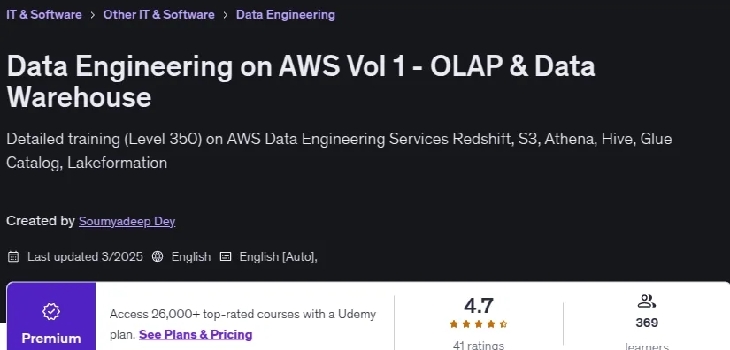Open the Other IT & Software breadcrumb

tap(158, 14)
